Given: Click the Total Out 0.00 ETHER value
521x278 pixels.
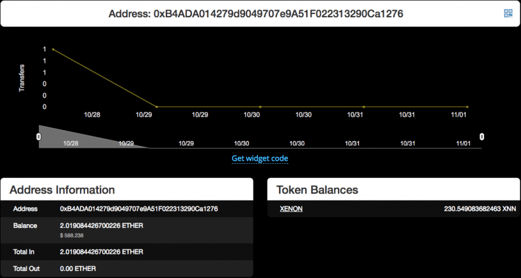Looking at the screenshot, I should point(78,268).
